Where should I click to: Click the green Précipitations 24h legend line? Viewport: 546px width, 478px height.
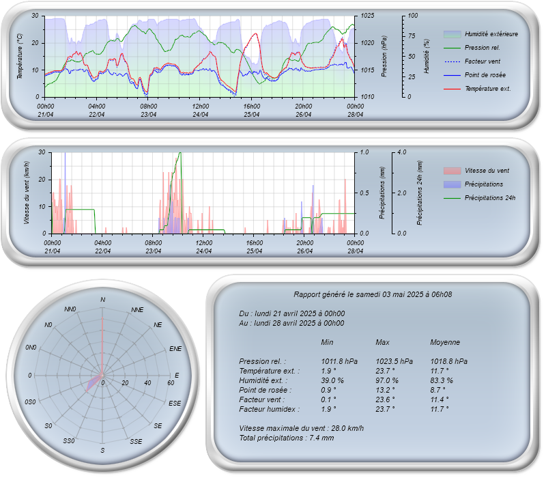pos(452,198)
